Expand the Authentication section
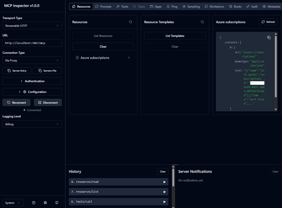This screenshot has height=208, width=282. point(32,81)
